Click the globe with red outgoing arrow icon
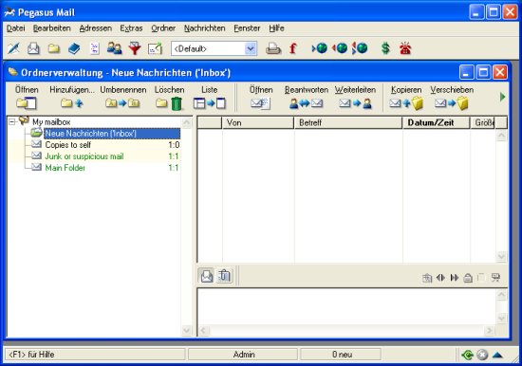 (x=340, y=48)
